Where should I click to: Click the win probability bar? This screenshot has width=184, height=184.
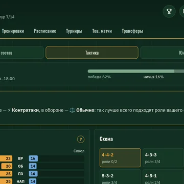pyautogui.click(x=136, y=71)
